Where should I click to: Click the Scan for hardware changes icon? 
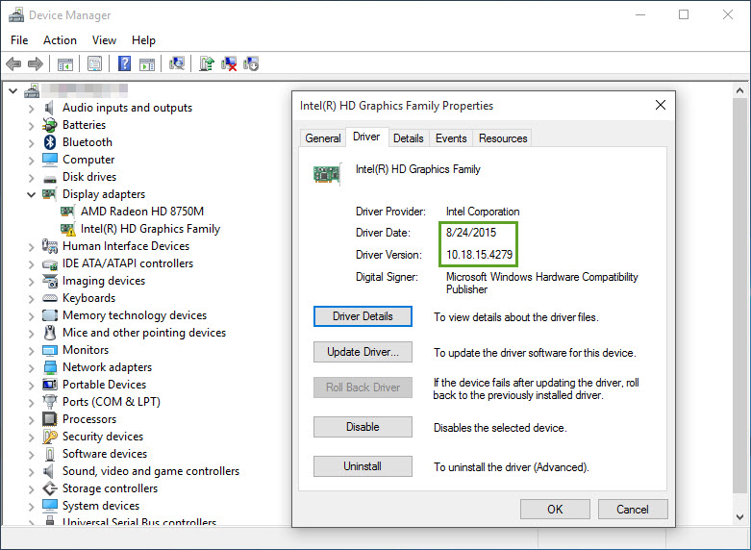[177, 63]
